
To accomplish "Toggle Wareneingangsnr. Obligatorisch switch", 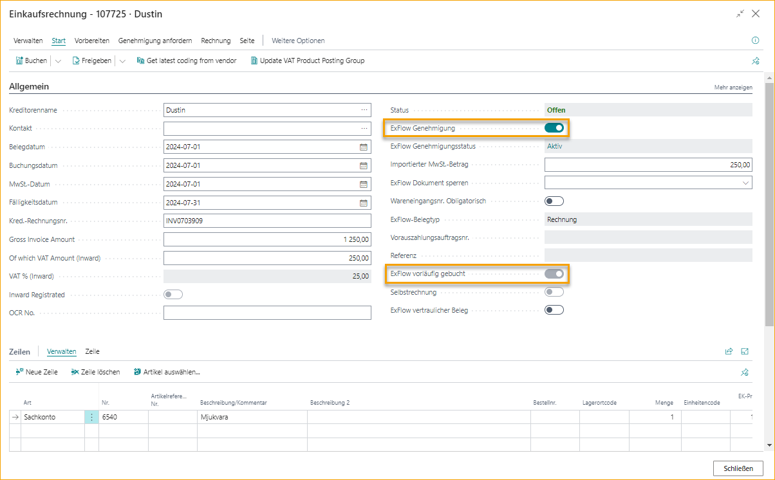I will coord(554,201).
